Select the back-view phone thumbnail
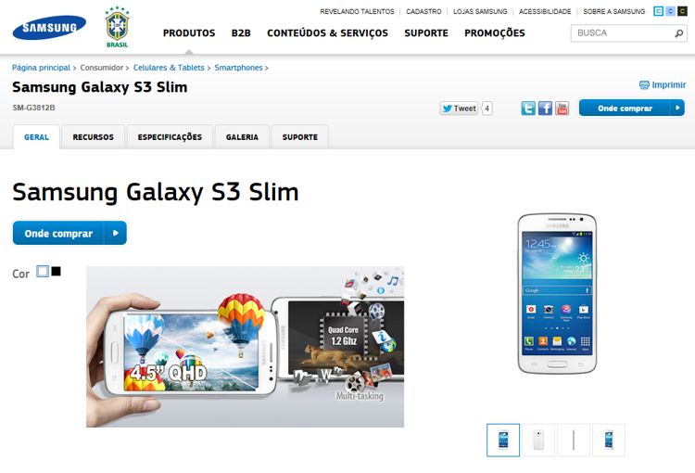The width and height of the screenshot is (695, 473). pos(538,441)
